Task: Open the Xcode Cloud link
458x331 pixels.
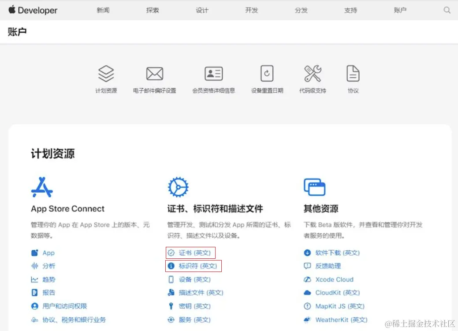Action: click(335, 279)
